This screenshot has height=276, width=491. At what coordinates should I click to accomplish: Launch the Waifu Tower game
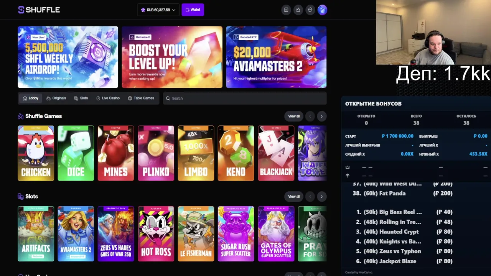(312, 153)
